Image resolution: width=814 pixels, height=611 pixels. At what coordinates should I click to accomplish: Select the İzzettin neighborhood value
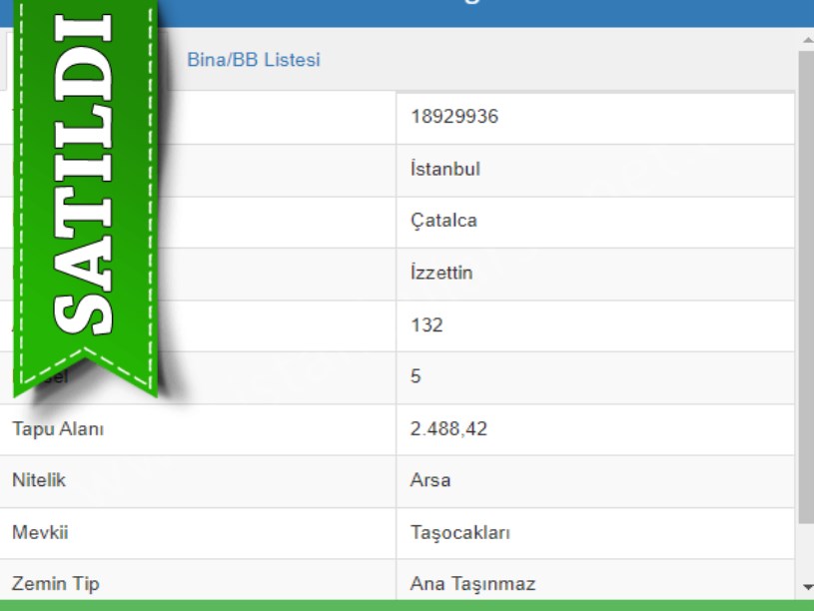coord(441,273)
